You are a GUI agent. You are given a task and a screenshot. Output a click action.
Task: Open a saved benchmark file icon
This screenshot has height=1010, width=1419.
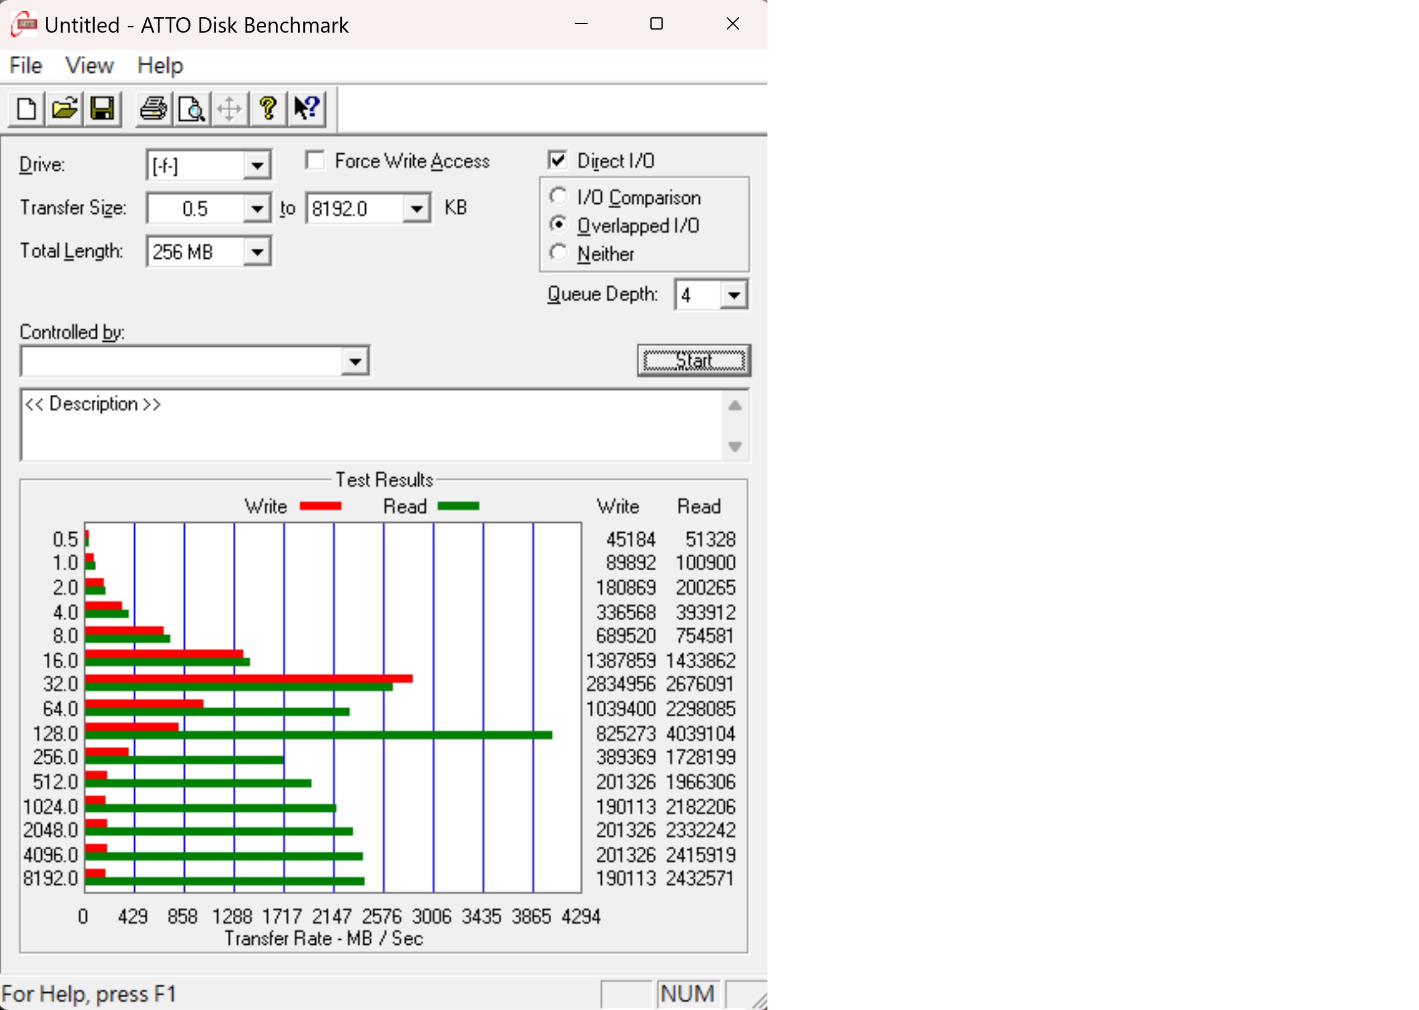coord(65,109)
